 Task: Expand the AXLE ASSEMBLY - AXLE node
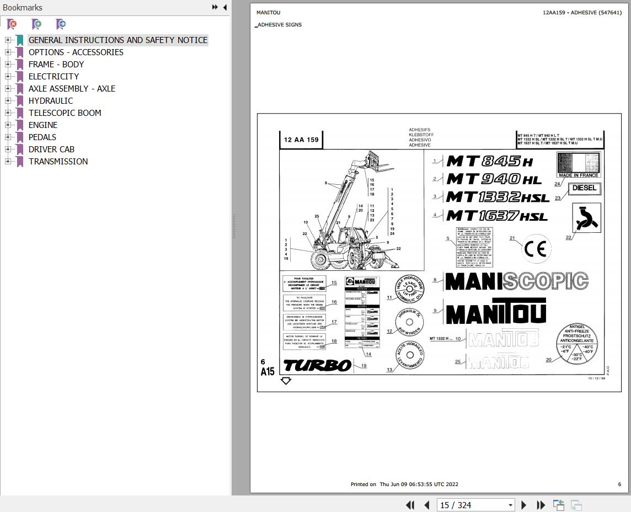[x=8, y=89]
